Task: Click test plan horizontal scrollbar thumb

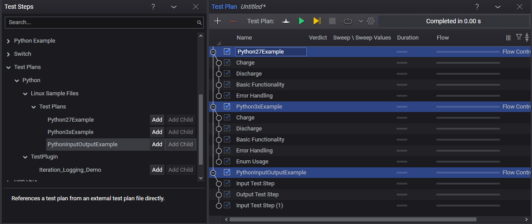Action: pyautogui.click(x=353, y=219)
